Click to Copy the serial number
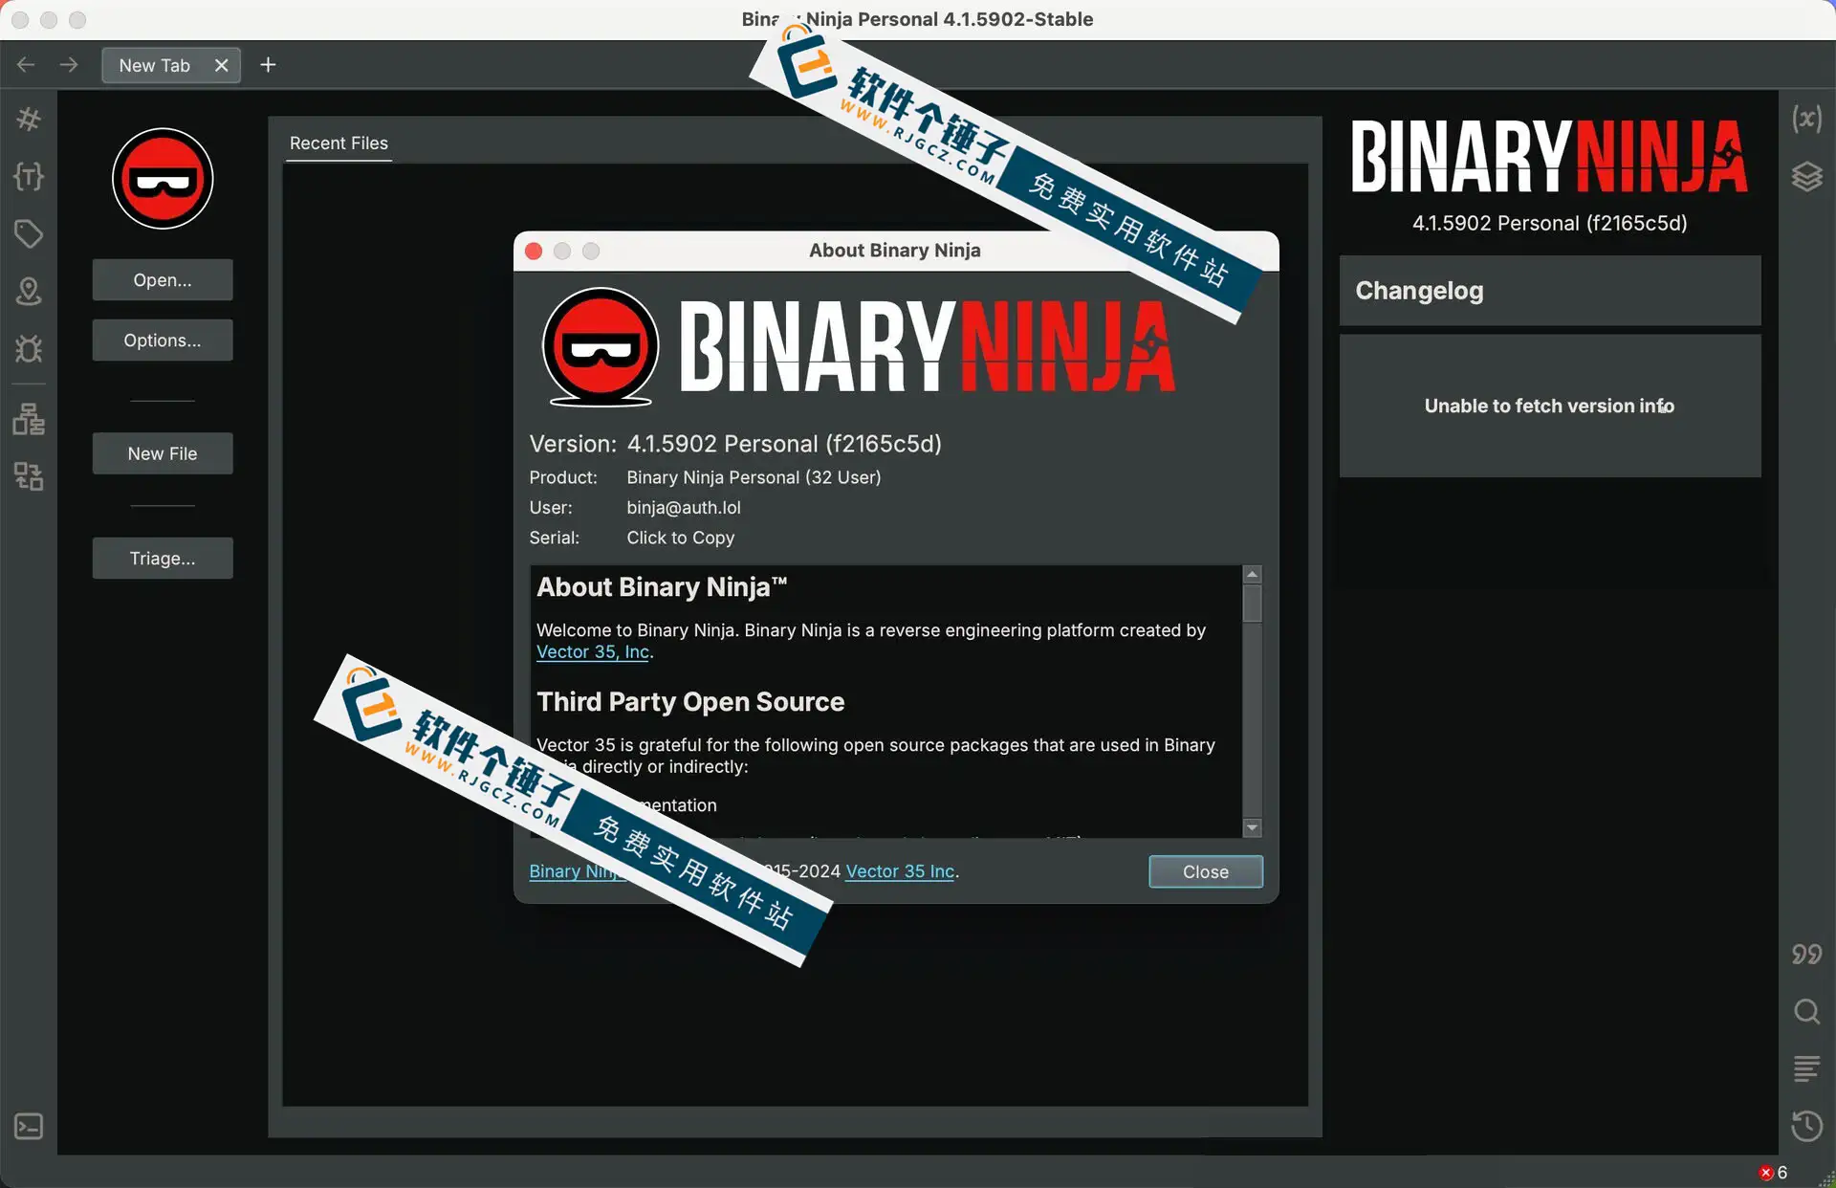The width and height of the screenshot is (1836, 1188). (681, 538)
